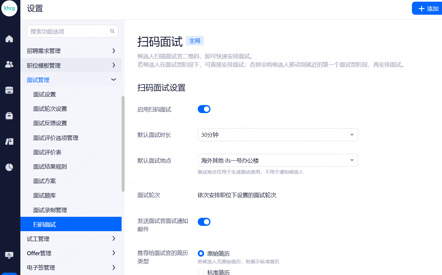442x275 pixels.
Task: Open the 默认面试地点 dropdown
Action: point(278,161)
